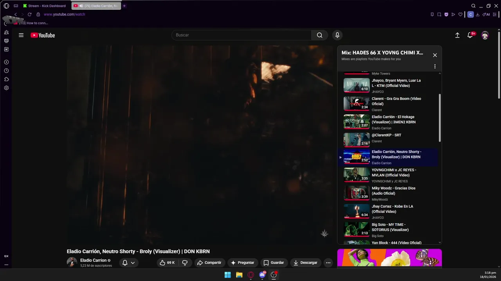
Task: Close the mix playlist panel
Action: tap(435, 55)
